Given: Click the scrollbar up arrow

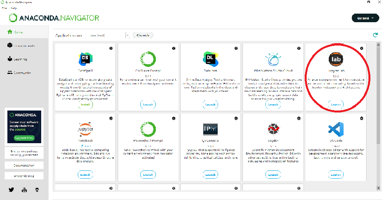Looking at the screenshot, I should click(x=378, y=45).
